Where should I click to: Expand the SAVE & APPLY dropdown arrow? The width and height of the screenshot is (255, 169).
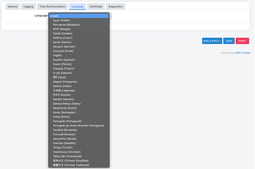click(x=220, y=41)
